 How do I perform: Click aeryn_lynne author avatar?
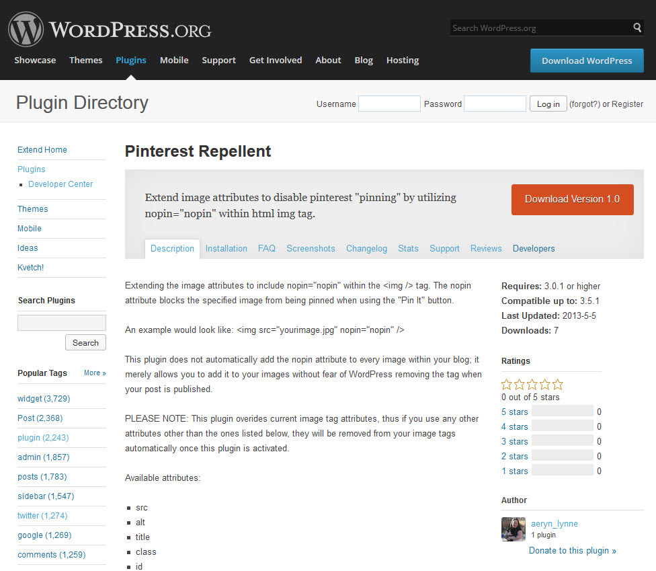pyautogui.click(x=514, y=529)
